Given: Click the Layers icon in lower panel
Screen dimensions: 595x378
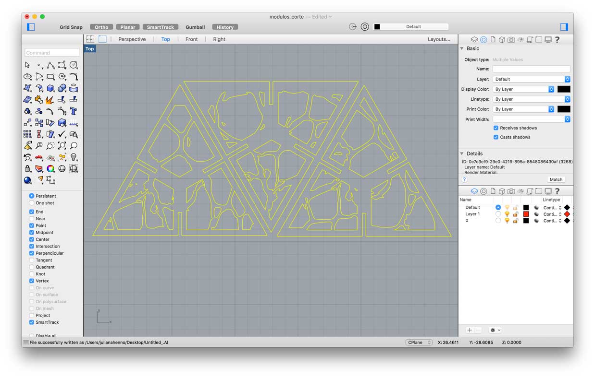Looking at the screenshot, I should point(474,191).
